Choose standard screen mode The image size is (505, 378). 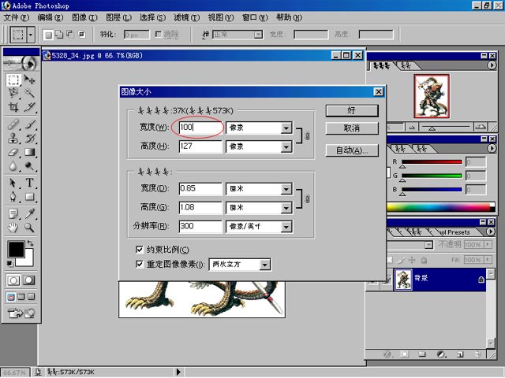tap(11, 297)
